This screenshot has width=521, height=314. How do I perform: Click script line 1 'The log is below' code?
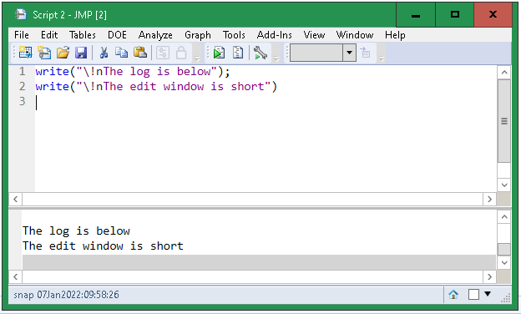point(133,72)
